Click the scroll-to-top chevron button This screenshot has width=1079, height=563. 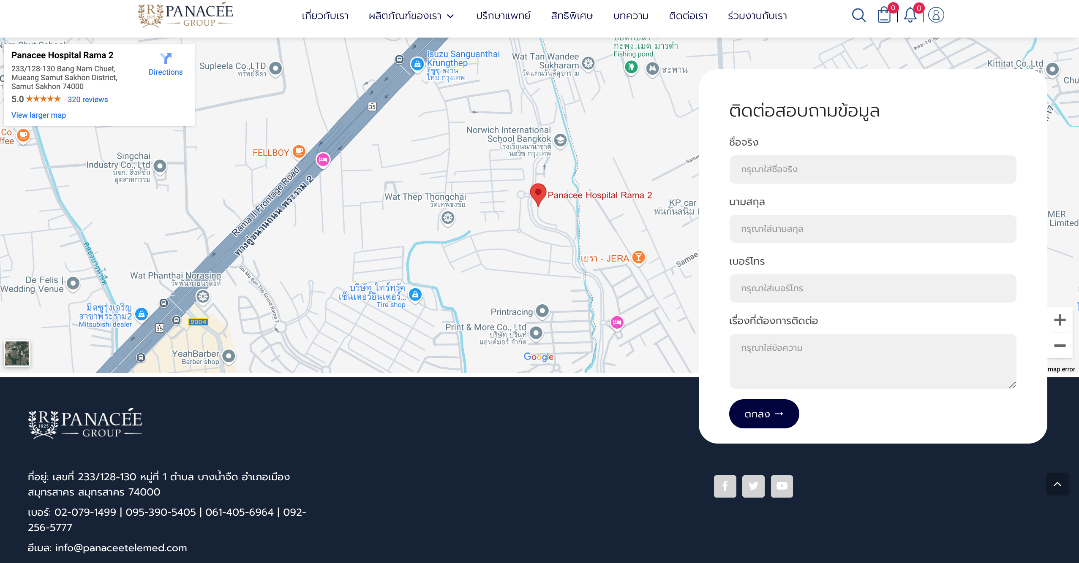pyautogui.click(x=1057, y=484)
